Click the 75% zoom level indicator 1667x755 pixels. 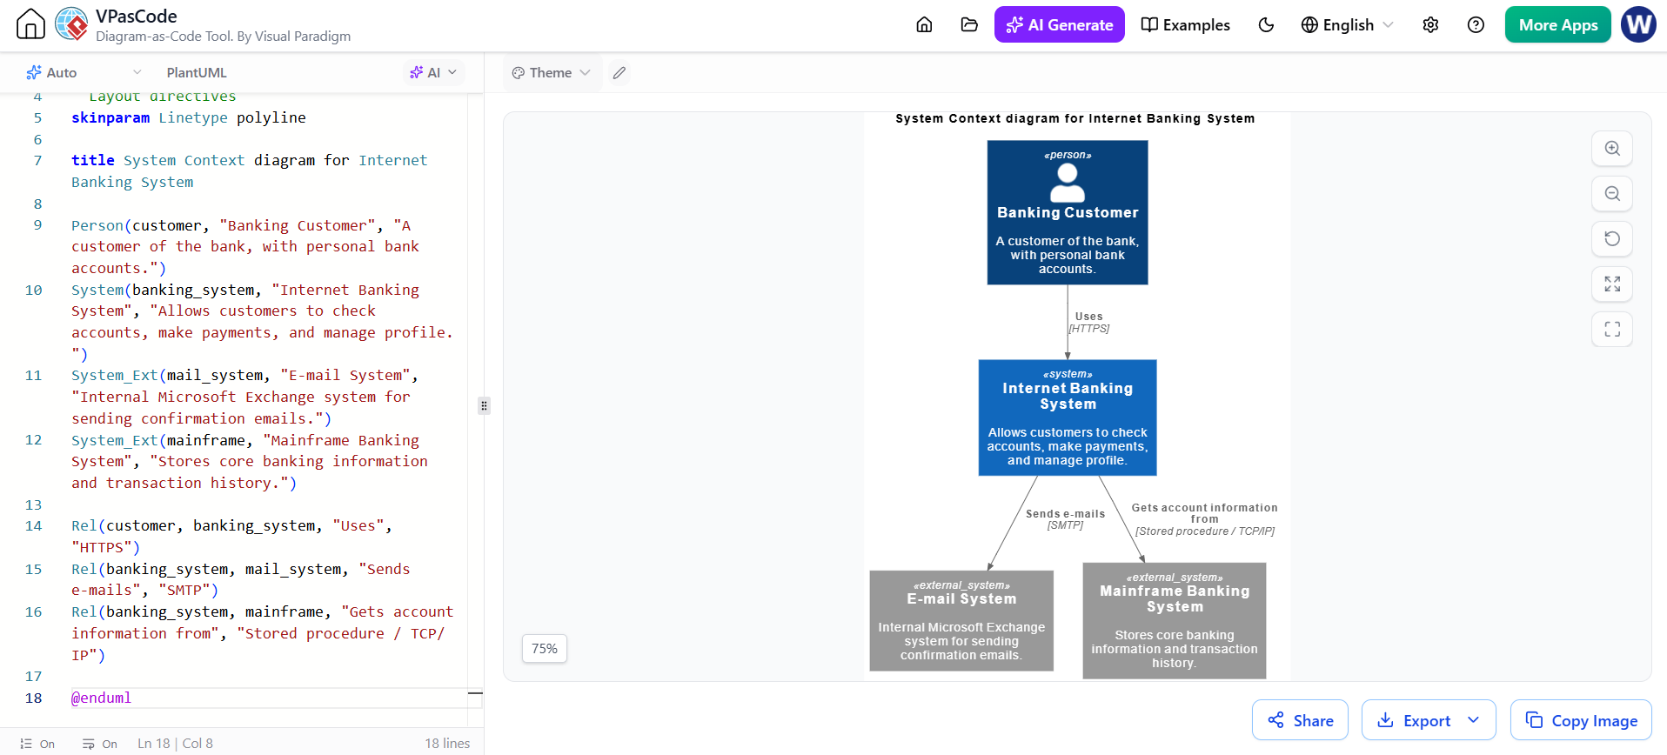click(545, 648)
